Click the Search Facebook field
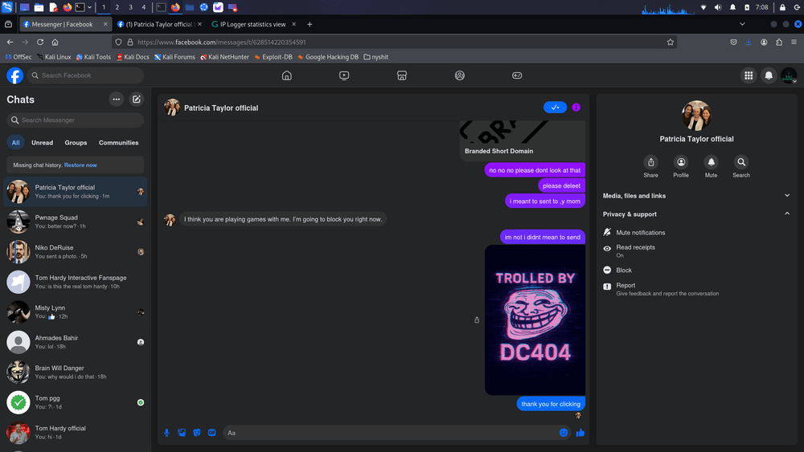This screenshot has height=452, width=804. [85, 75]
